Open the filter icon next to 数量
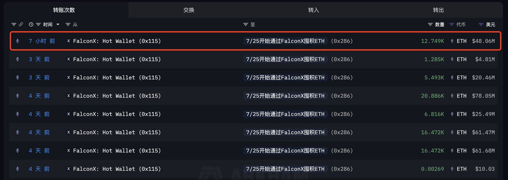 (x=430, y=25)
